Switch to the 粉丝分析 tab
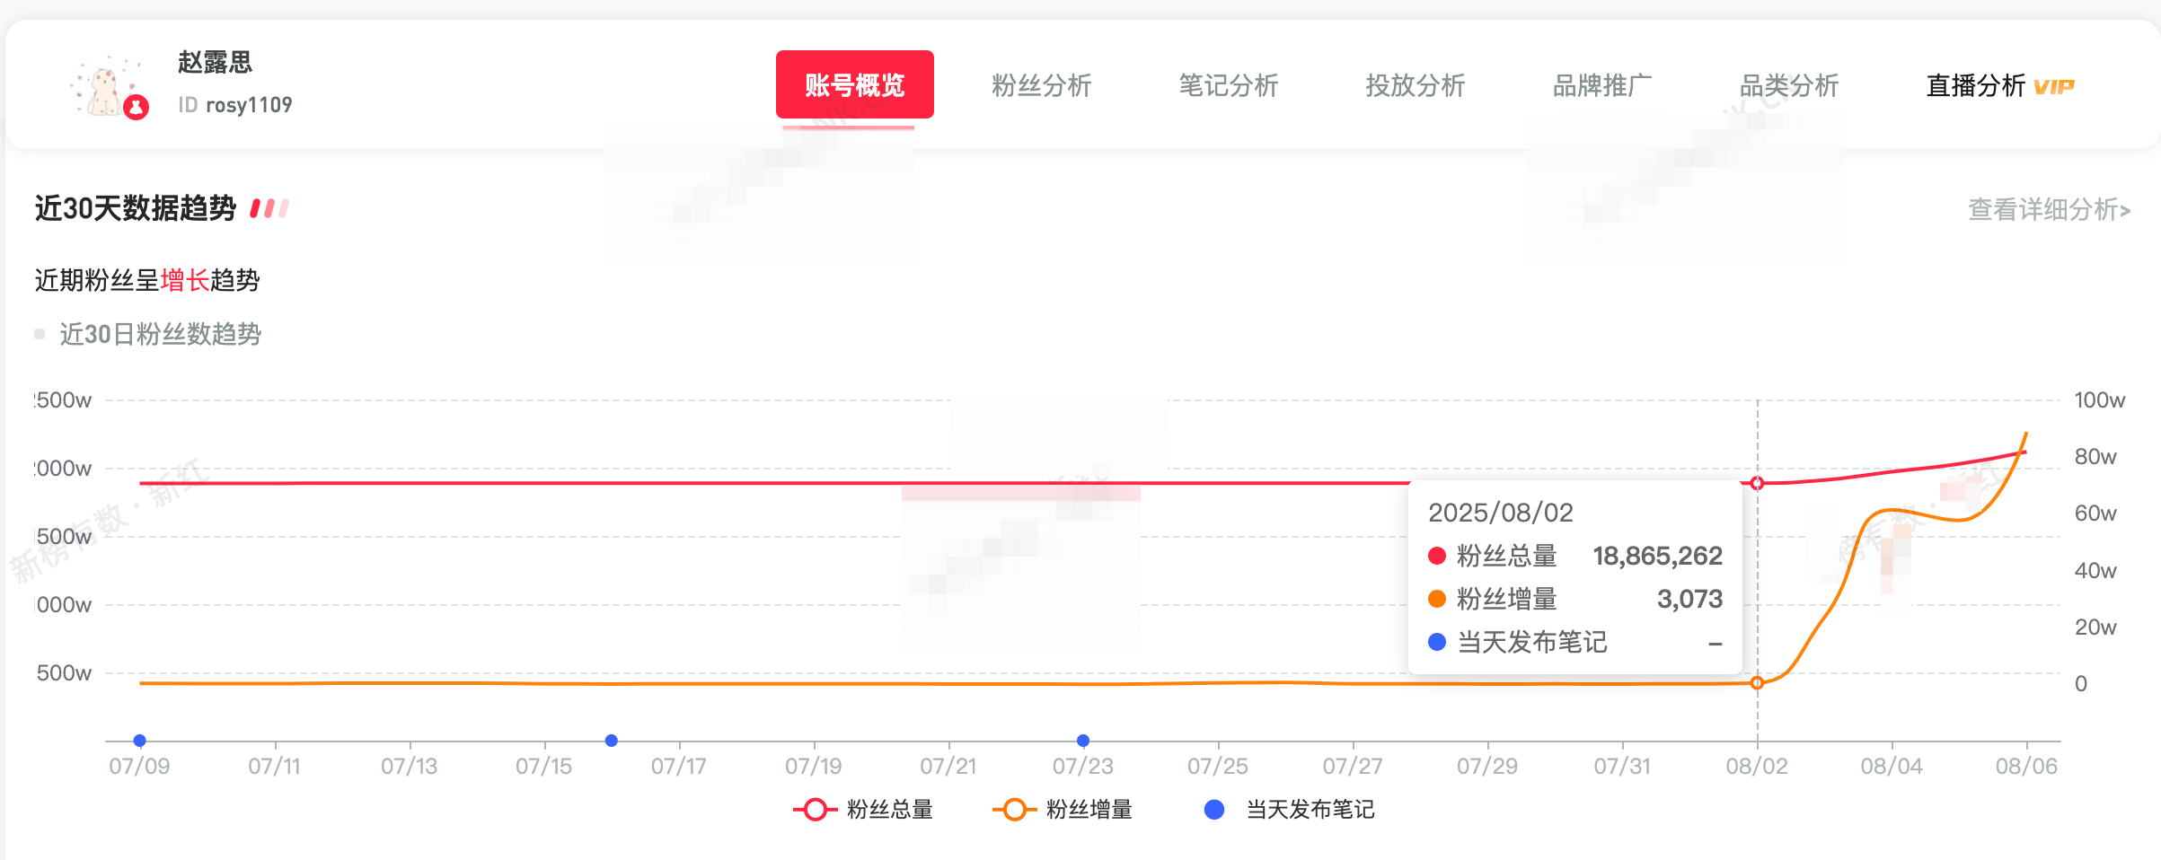 pos(1042,86)
